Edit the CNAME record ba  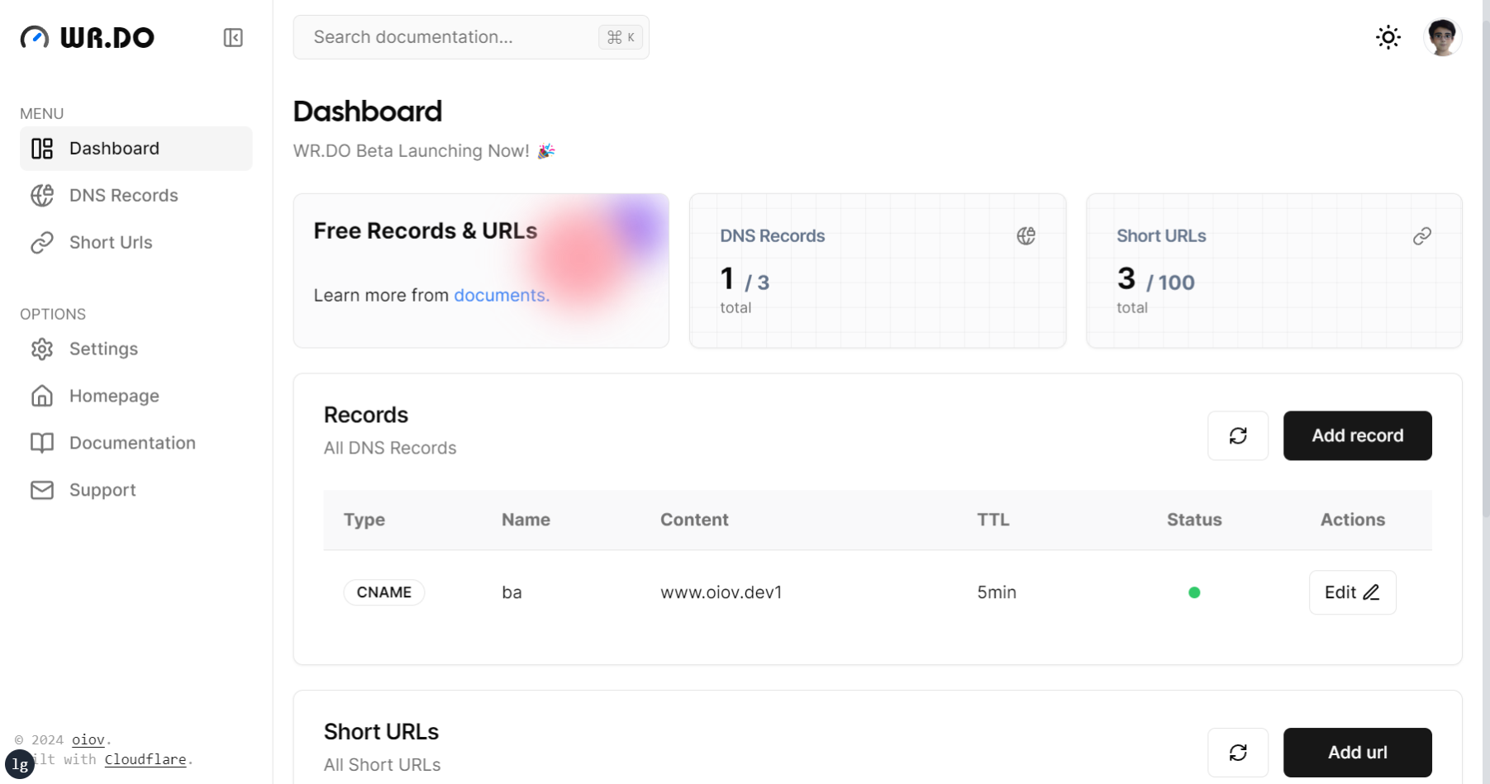click(1352, 592)
